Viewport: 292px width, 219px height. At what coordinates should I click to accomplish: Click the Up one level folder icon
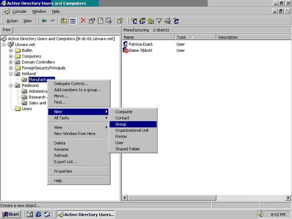click(64, 21)
